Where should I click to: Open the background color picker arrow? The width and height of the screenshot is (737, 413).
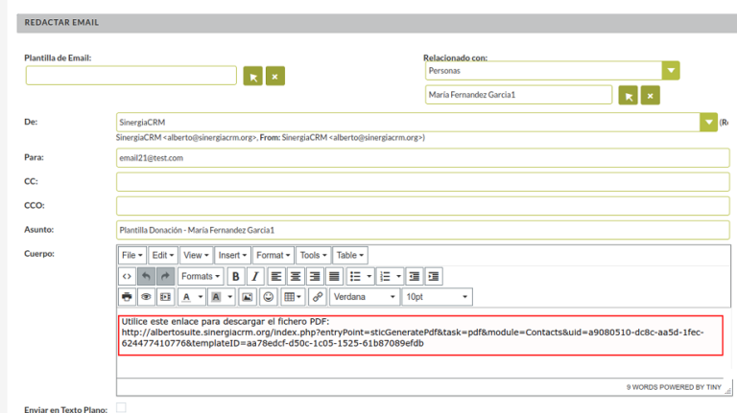tap(230, 297)
